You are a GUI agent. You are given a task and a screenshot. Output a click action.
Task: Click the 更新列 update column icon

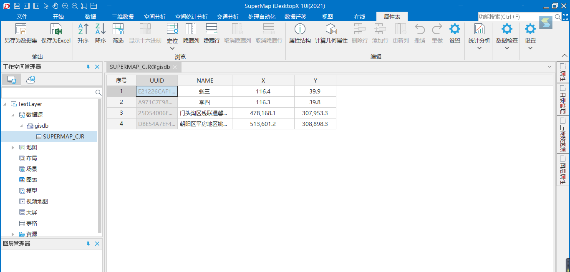coord(401,29)
